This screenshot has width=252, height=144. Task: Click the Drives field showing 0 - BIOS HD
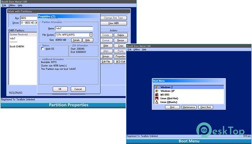tap(29, 23)
